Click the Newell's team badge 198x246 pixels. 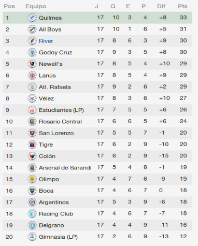[32, 64]
